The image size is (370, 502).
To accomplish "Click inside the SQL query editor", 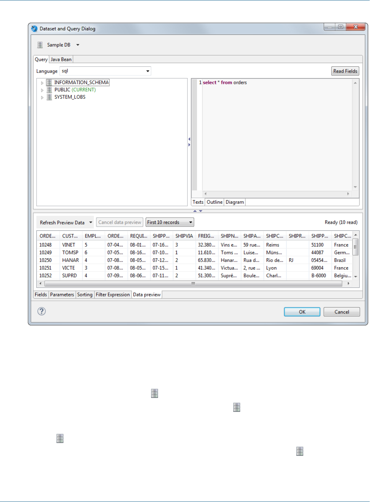I will click(x=277, y=135).
